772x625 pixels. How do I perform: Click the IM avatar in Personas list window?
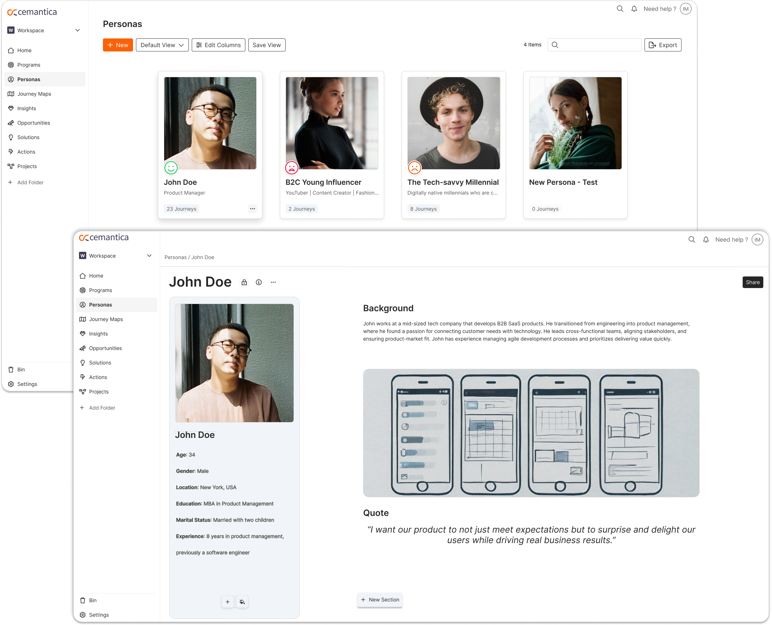coord(685,9)
